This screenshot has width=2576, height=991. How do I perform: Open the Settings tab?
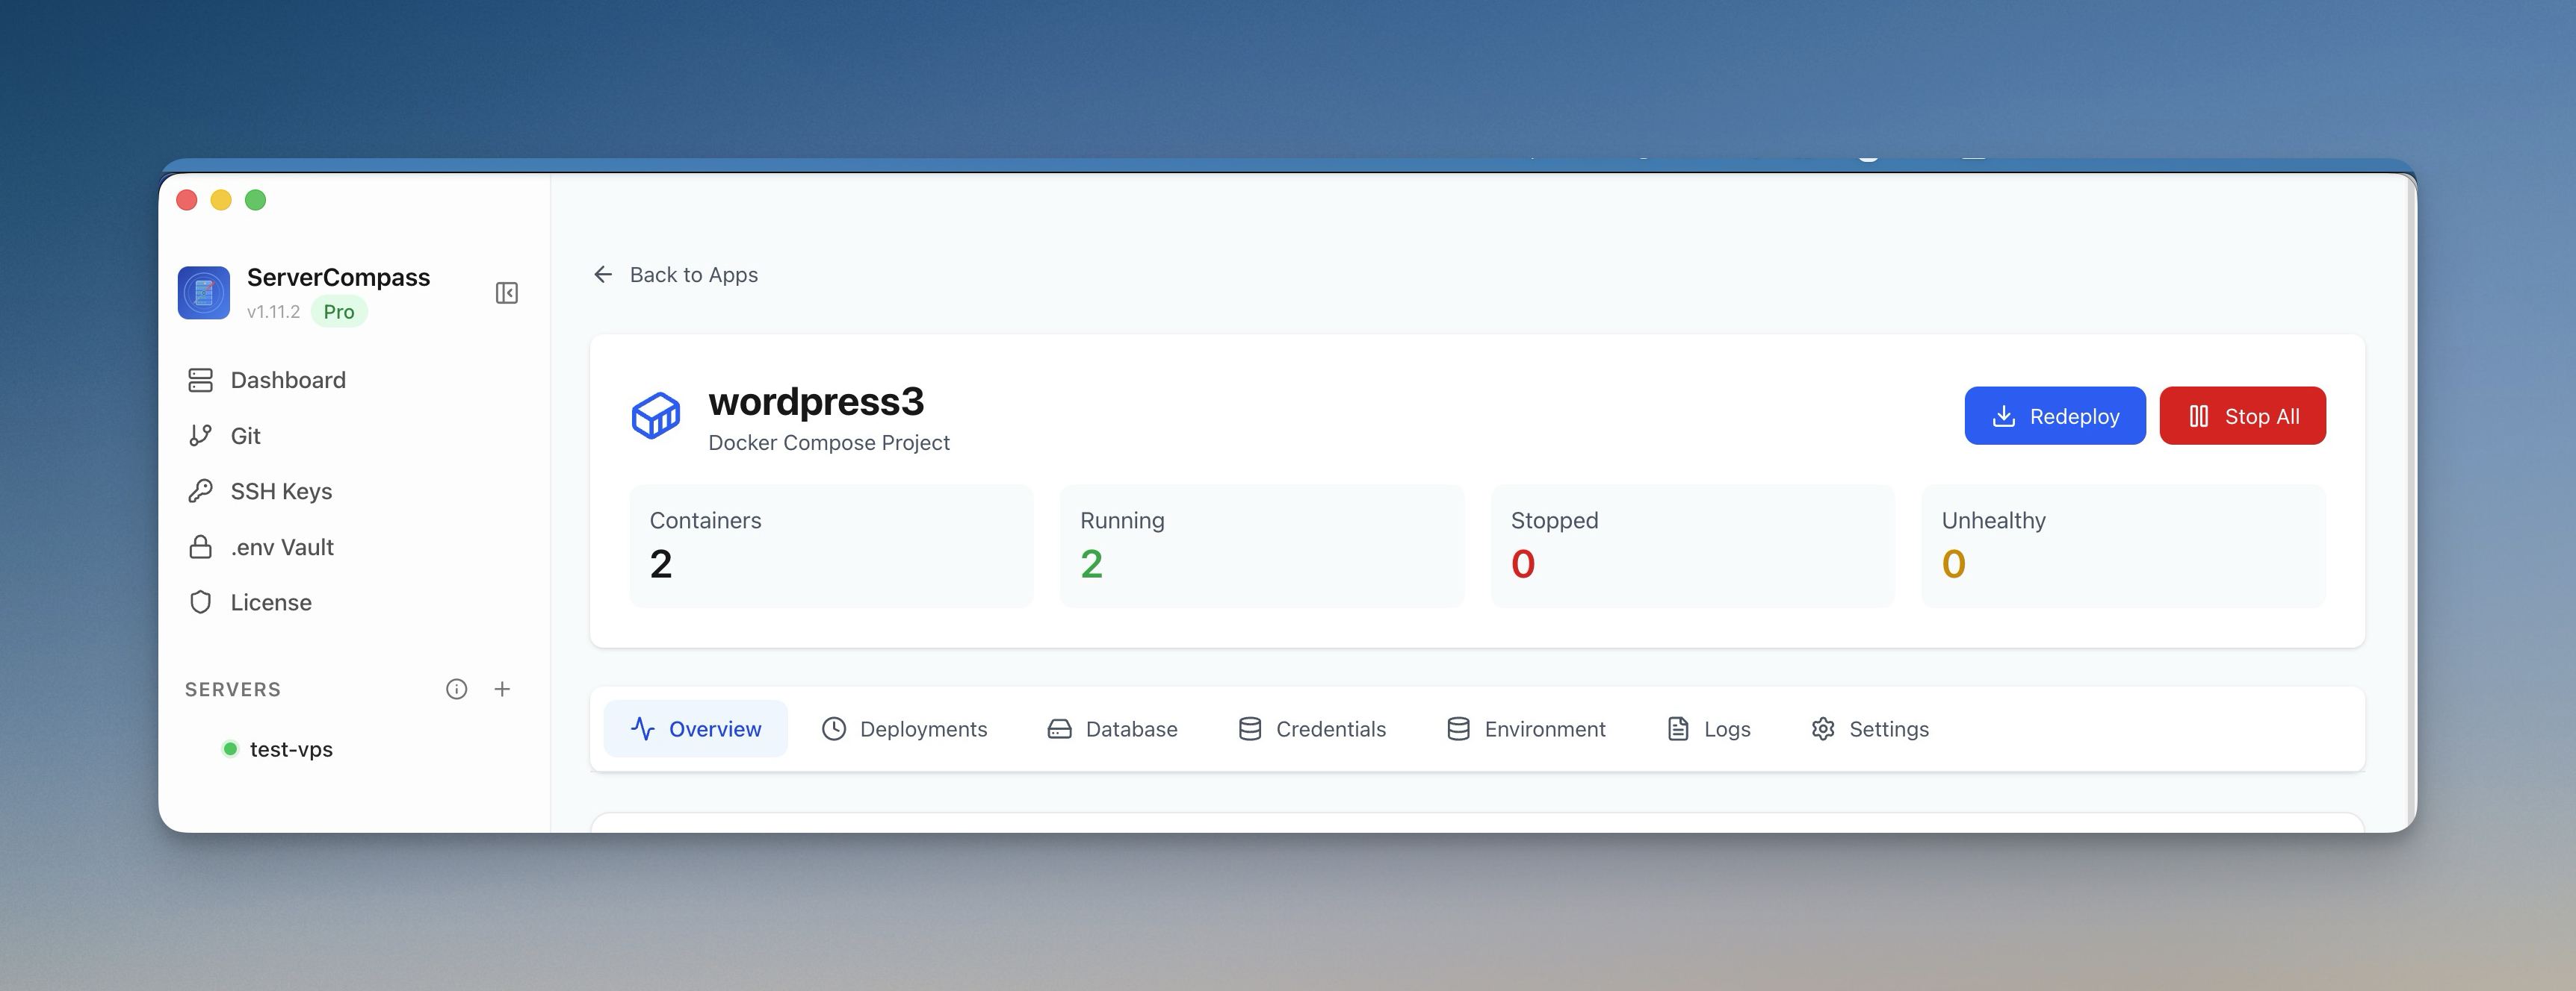tap(1869, 729)
